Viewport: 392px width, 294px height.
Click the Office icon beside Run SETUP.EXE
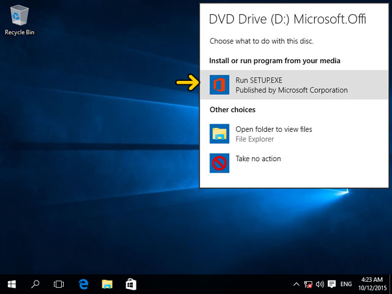coord(219,85)
